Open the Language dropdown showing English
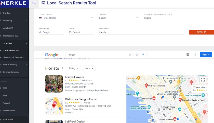The width and height of the screenshot is (214, 123). (119, 18)
